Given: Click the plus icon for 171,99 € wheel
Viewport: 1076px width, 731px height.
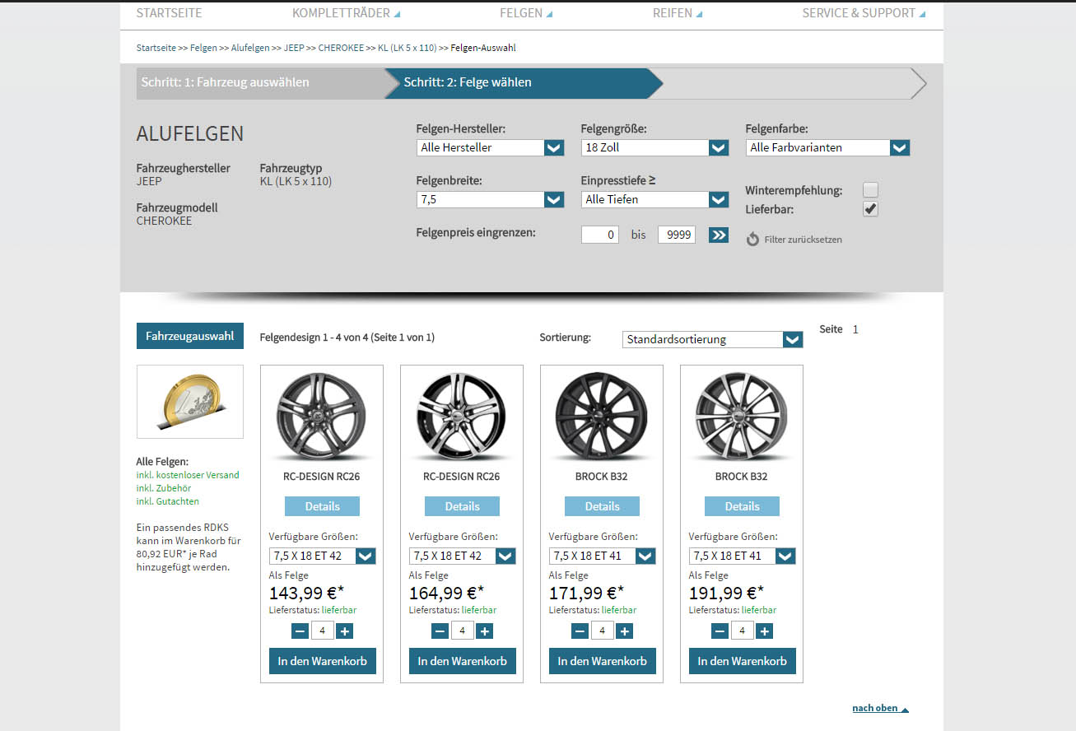Looking at the screenshot, I should 625,631.
